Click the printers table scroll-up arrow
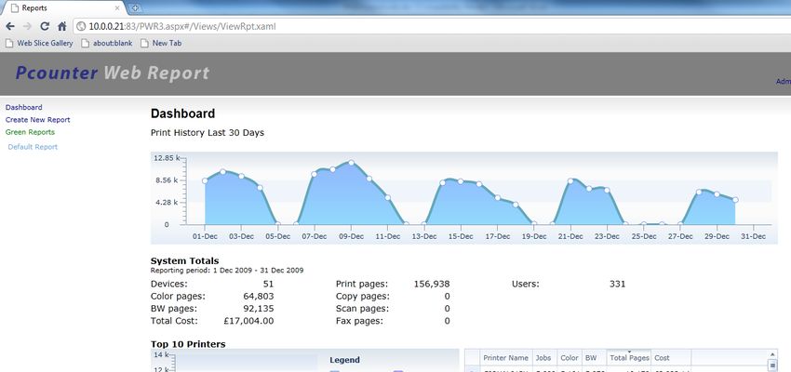This screenshot has height=372, width=791. click(x=771, y=354)
